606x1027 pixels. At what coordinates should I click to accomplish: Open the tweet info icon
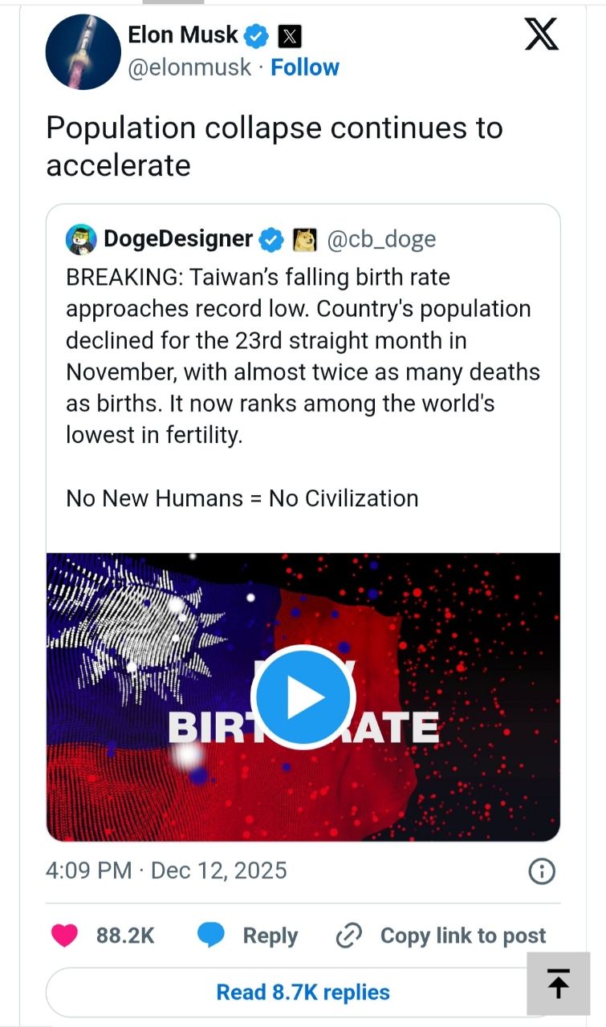[x=542, y=871]
